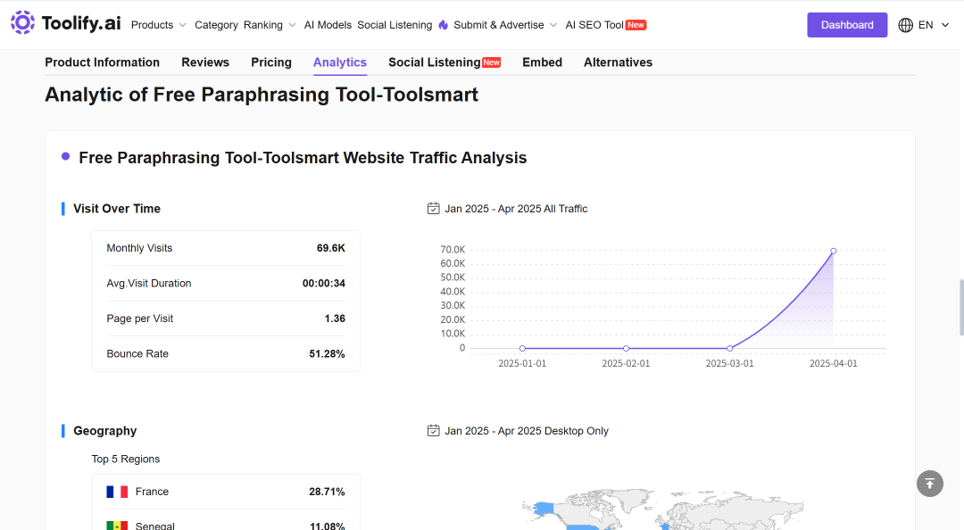
Task: Click the New badge on AI SEO Tool
Action: pos(636,25)
